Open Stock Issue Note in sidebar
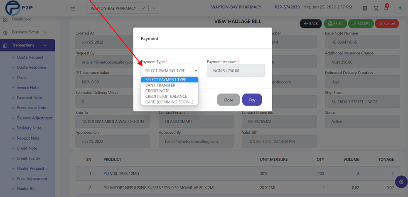Screen dimensions: 408x197 click(32, 108)
